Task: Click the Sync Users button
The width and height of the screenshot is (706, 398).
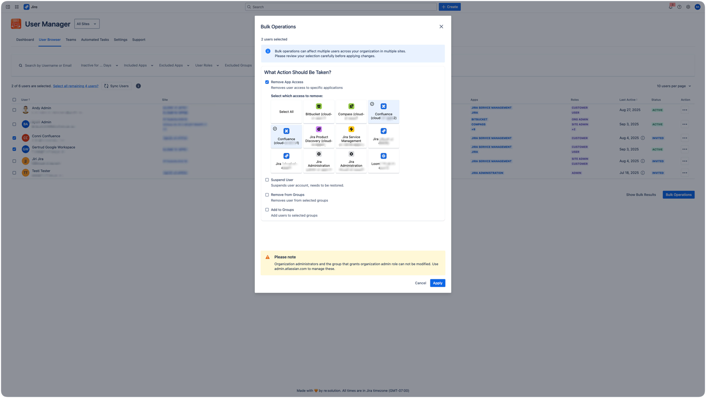Action: click(116, 86)
